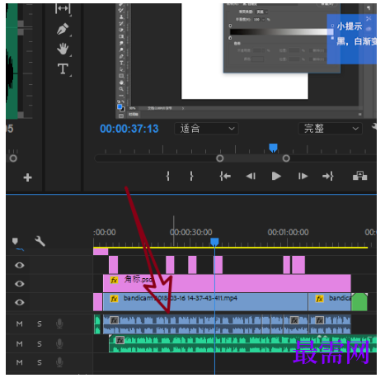
Task: Select the second bandica clip at right
Action: click(330, 302)
